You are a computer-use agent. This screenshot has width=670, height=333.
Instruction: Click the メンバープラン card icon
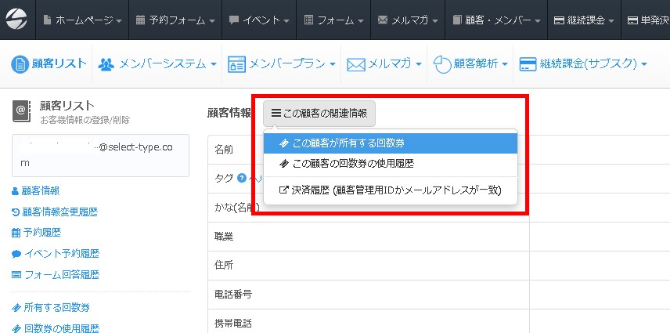[x=236, y=64]
